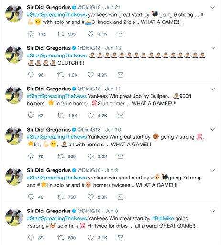Like the Jun 8 BigMike tweet
221x245 pixels.
point(91,237)
